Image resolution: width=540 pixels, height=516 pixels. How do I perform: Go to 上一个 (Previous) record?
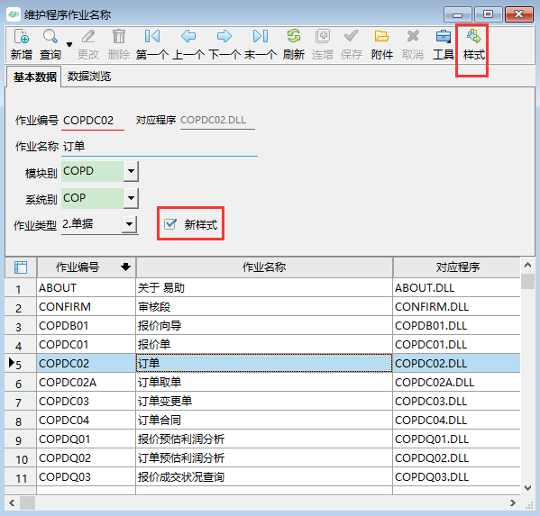(x=188, y=45)
